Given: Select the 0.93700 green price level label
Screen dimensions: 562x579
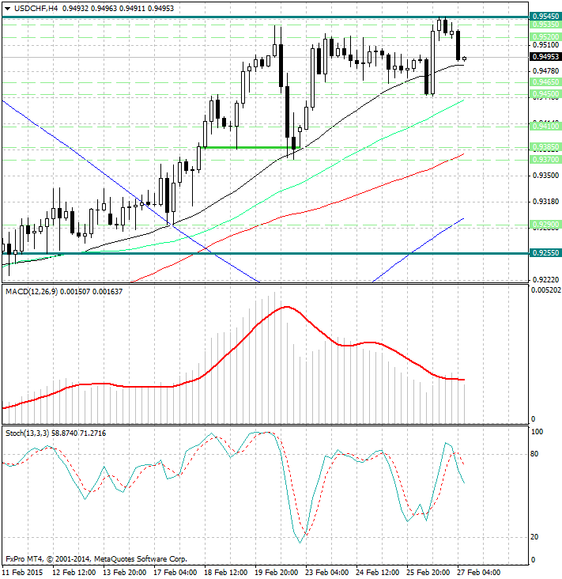Looking at the screenshot, I should point(545,160).
